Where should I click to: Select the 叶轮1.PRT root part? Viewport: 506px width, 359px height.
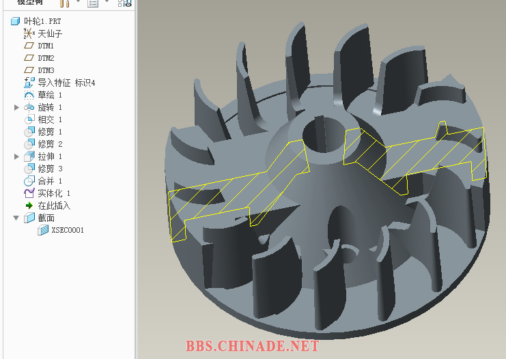42,21
